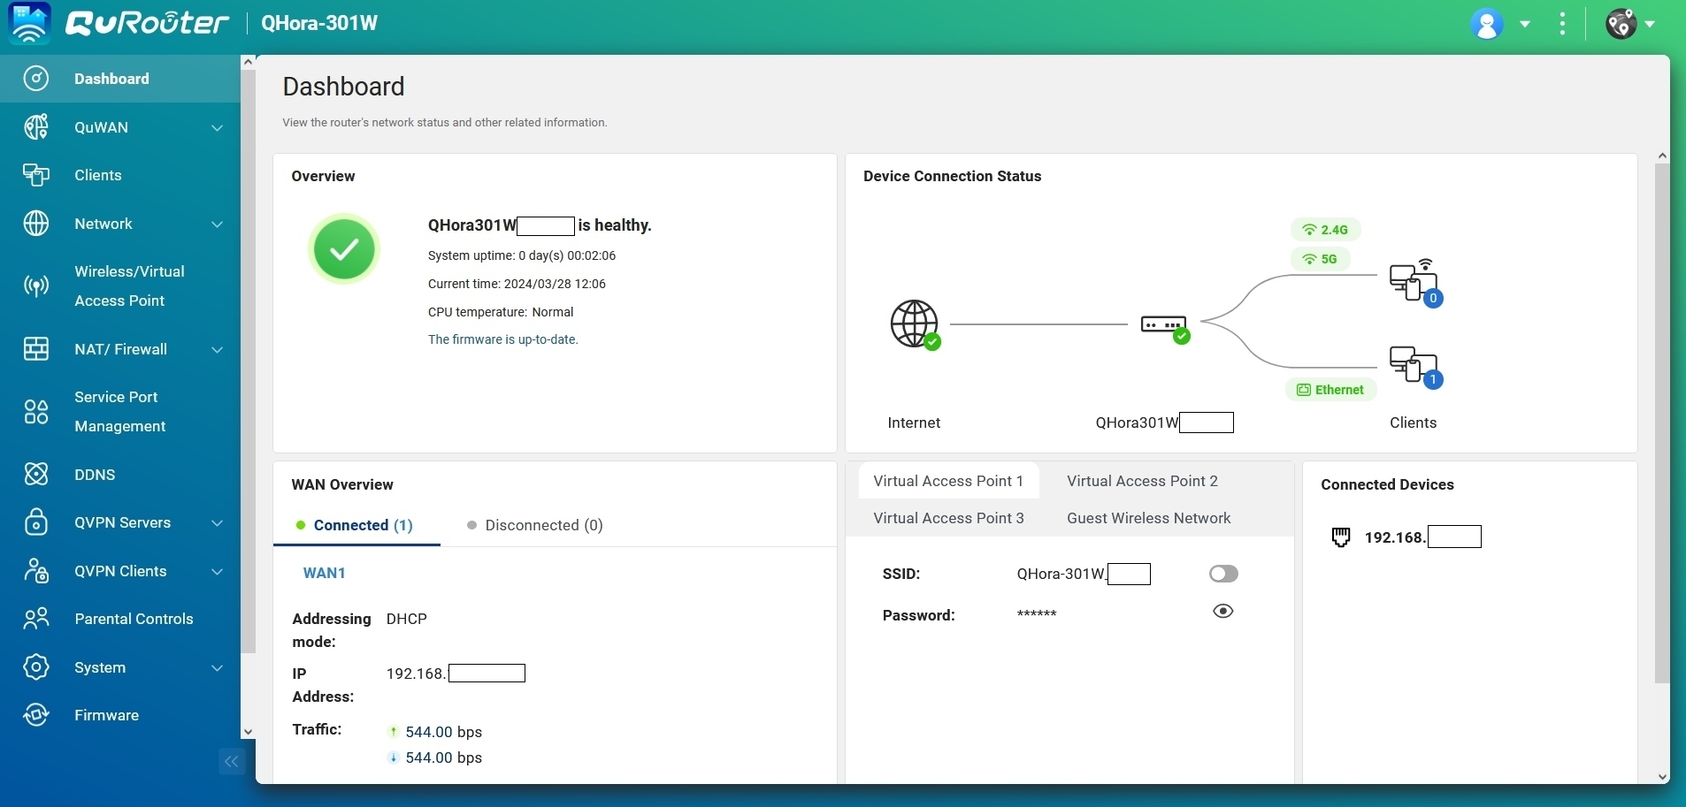
Task: Click the System uptime text
Action: [522, 255]
